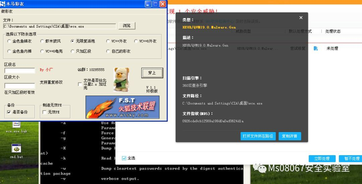Select VC++6外衣 radio option
Image resolution: width=362 pixels, height=184 pixels.
tap(145, 41)
